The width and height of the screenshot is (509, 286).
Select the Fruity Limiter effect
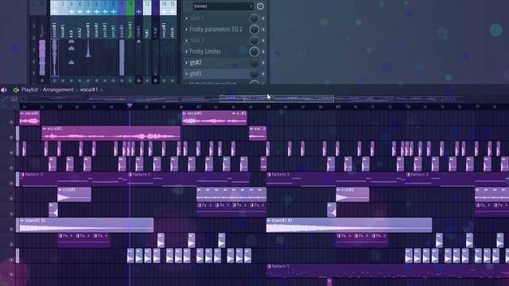pyautogui.click(x=205, y=52)
